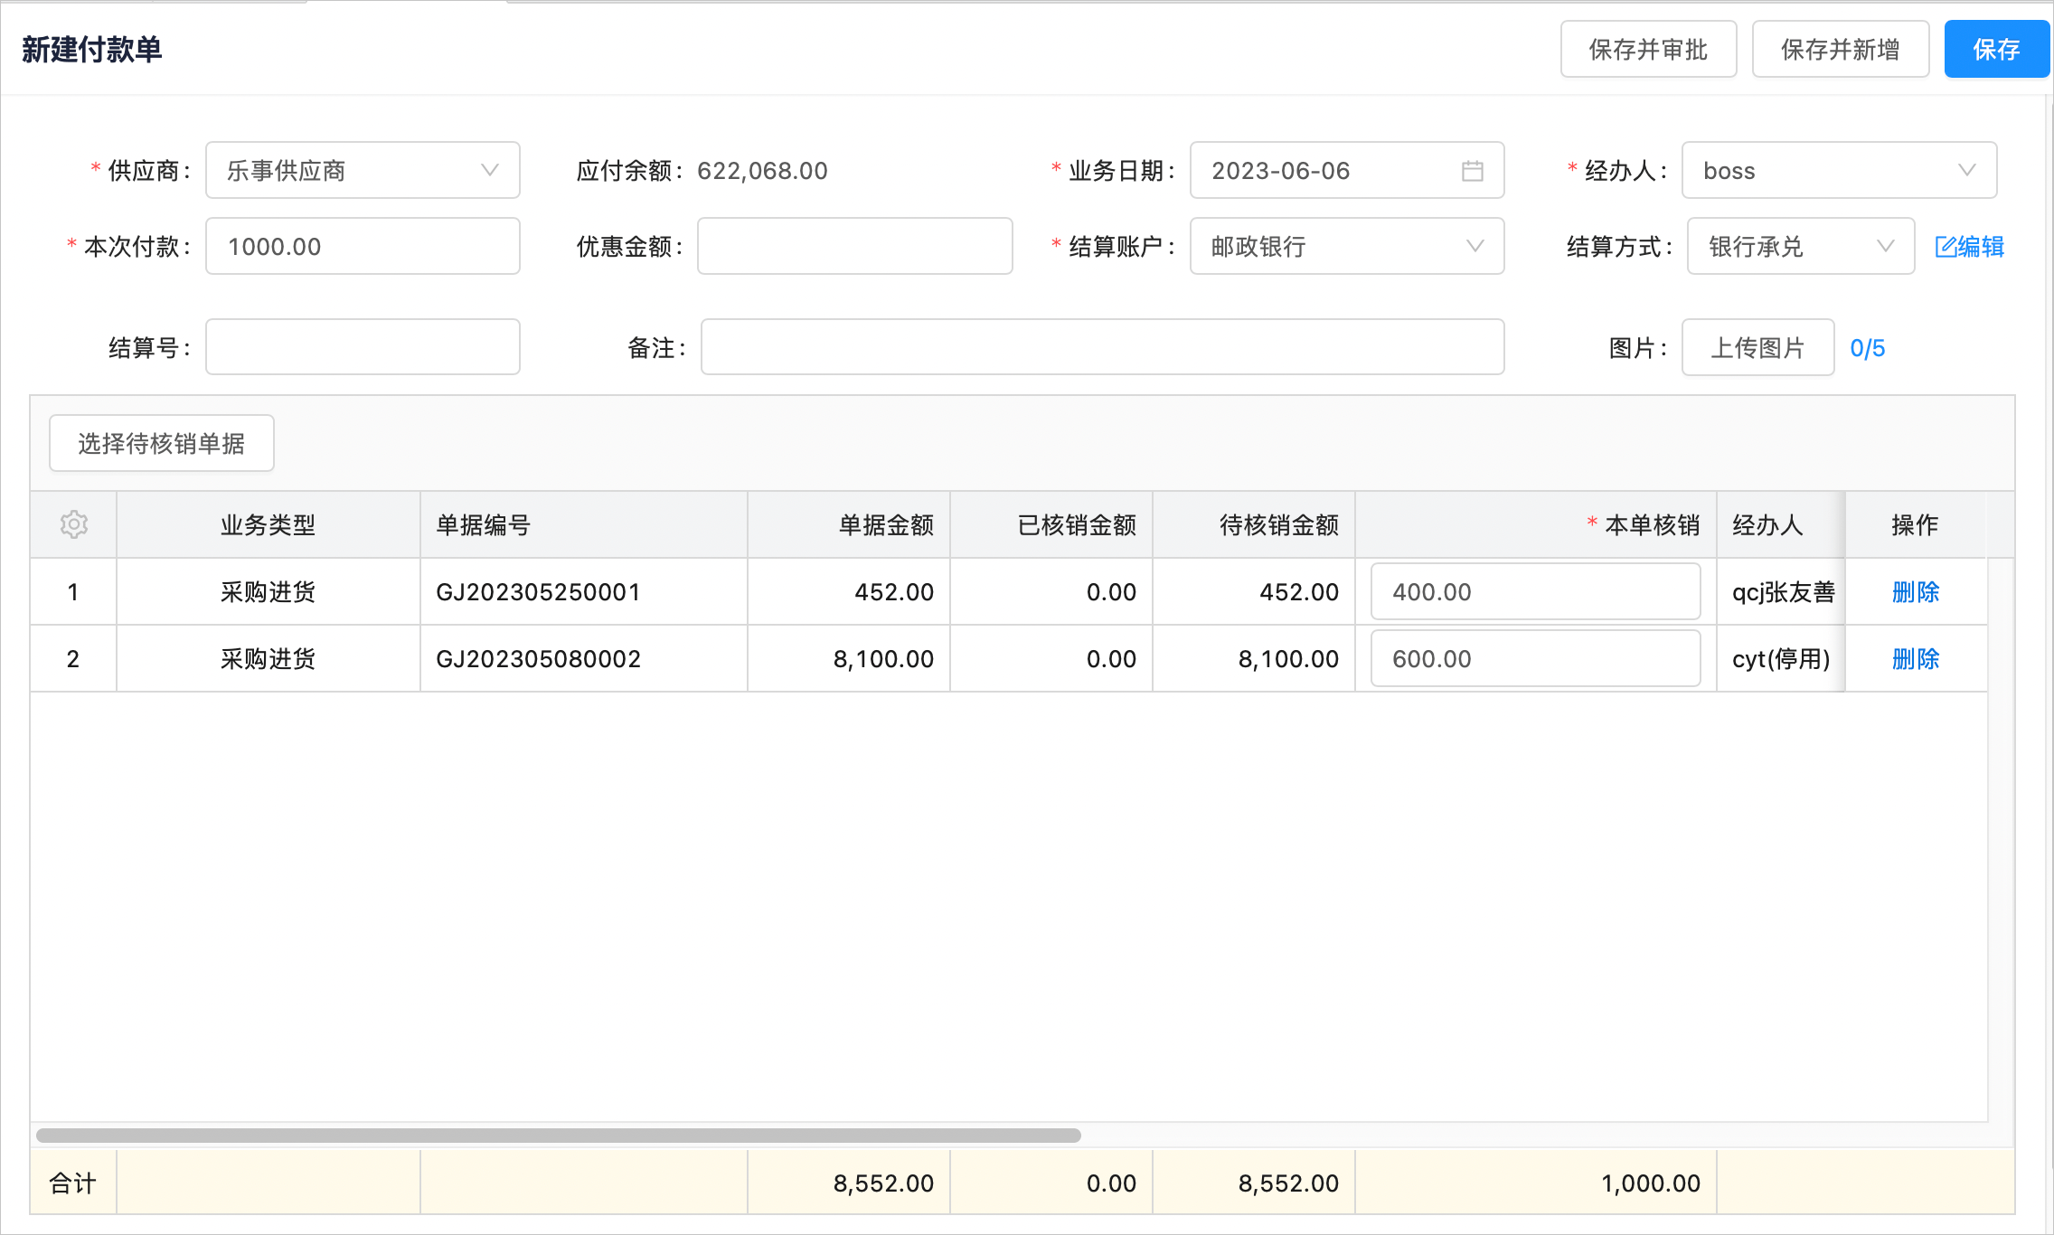Screen dimensions: 2054x1235
Task: Click the table column settings gear icon
Action: 74,524
